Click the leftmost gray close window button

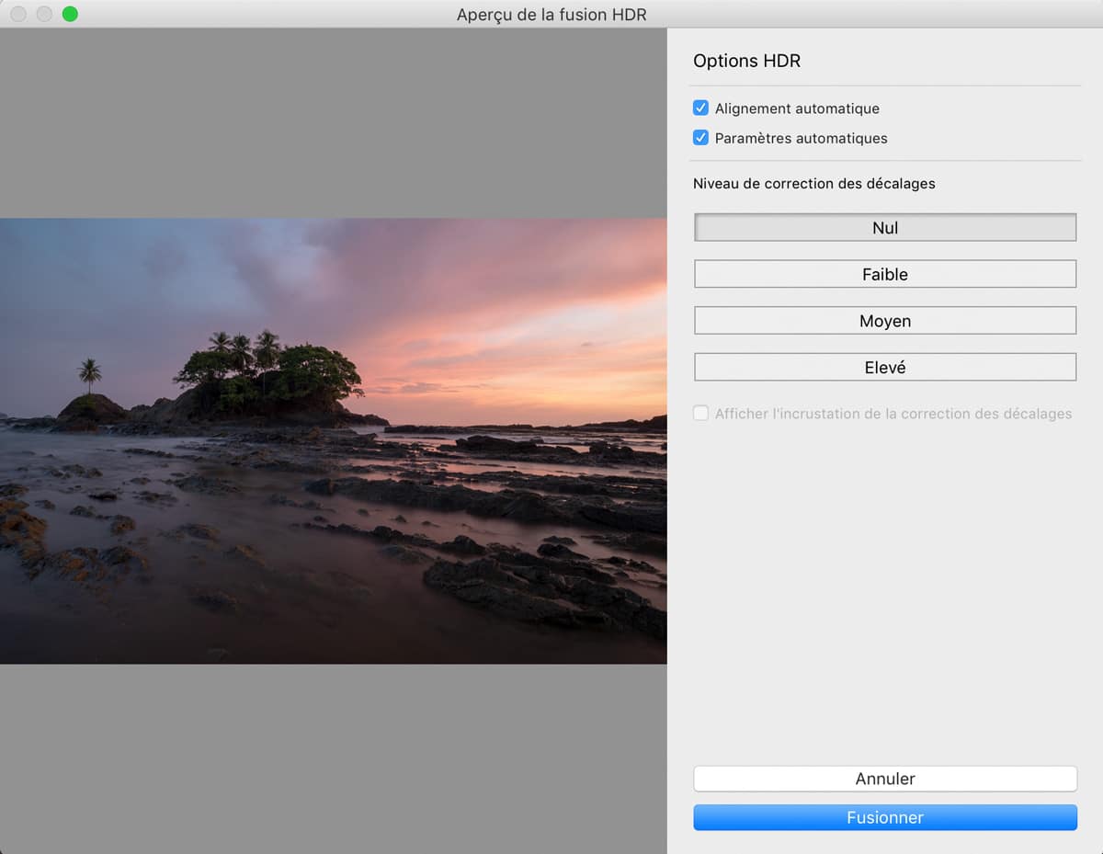point(18,14)
